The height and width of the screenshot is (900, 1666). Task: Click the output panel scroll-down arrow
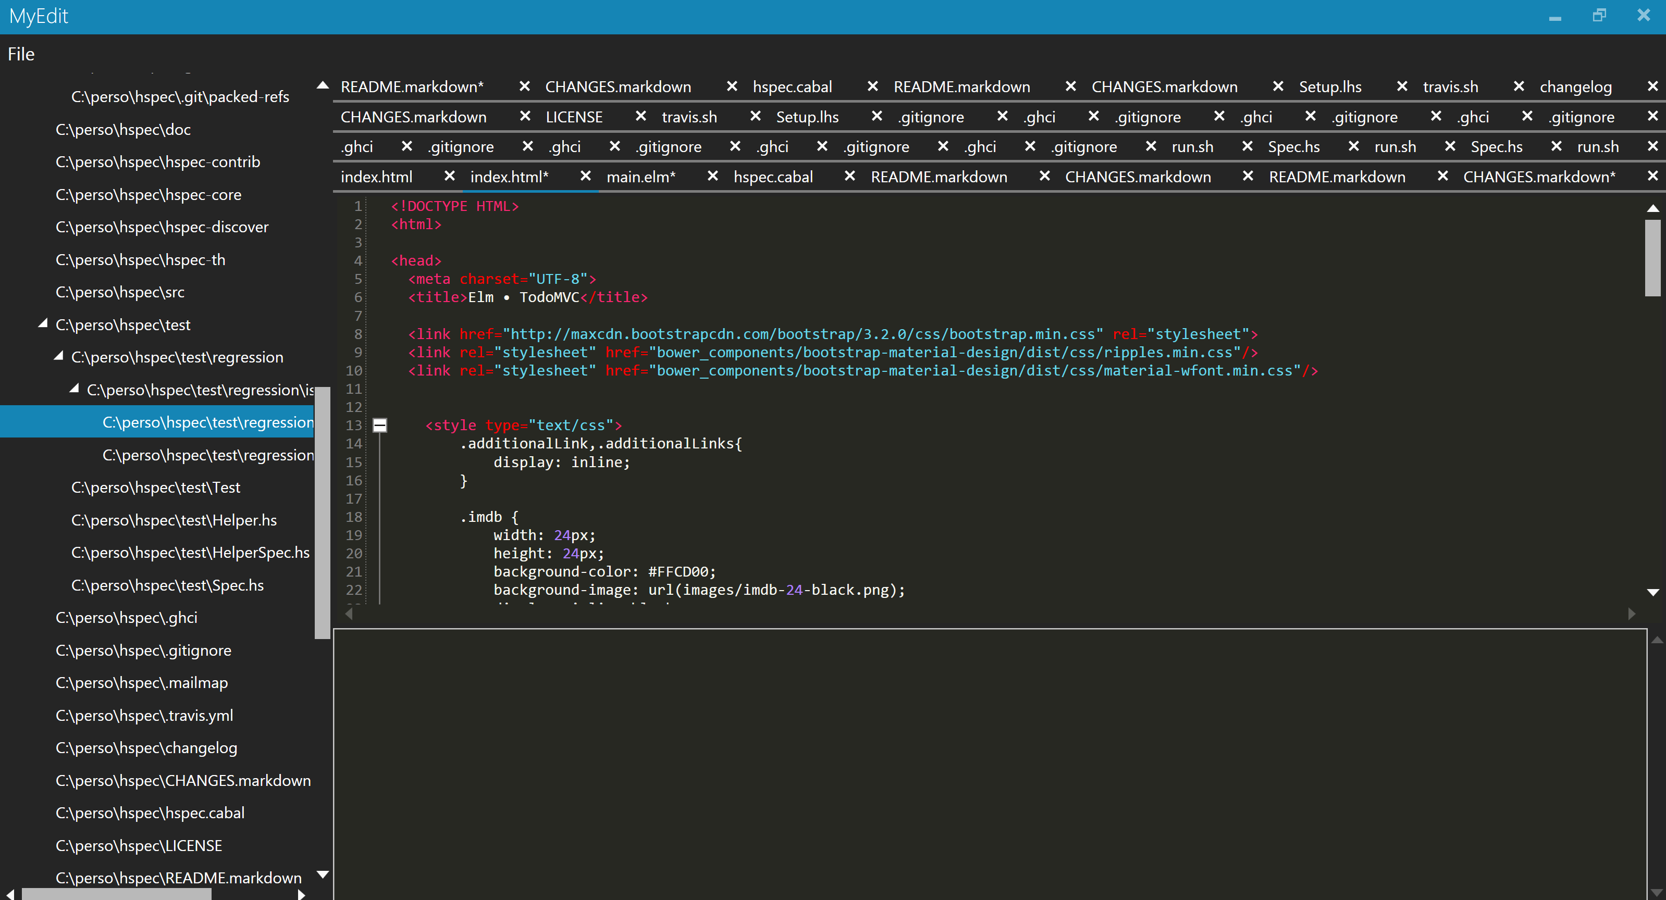point(1656,893)
